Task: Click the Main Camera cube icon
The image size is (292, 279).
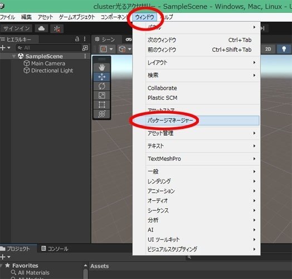Action: point(26,64)
